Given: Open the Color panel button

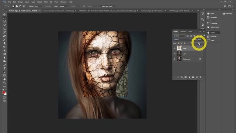Looking at the screenshot, I should coord(213,14).
